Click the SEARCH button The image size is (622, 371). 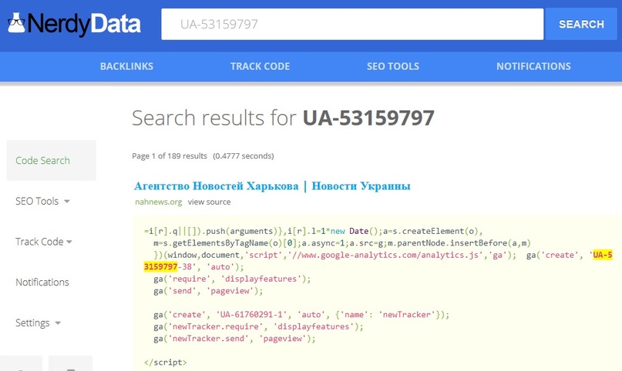(581, 24)
